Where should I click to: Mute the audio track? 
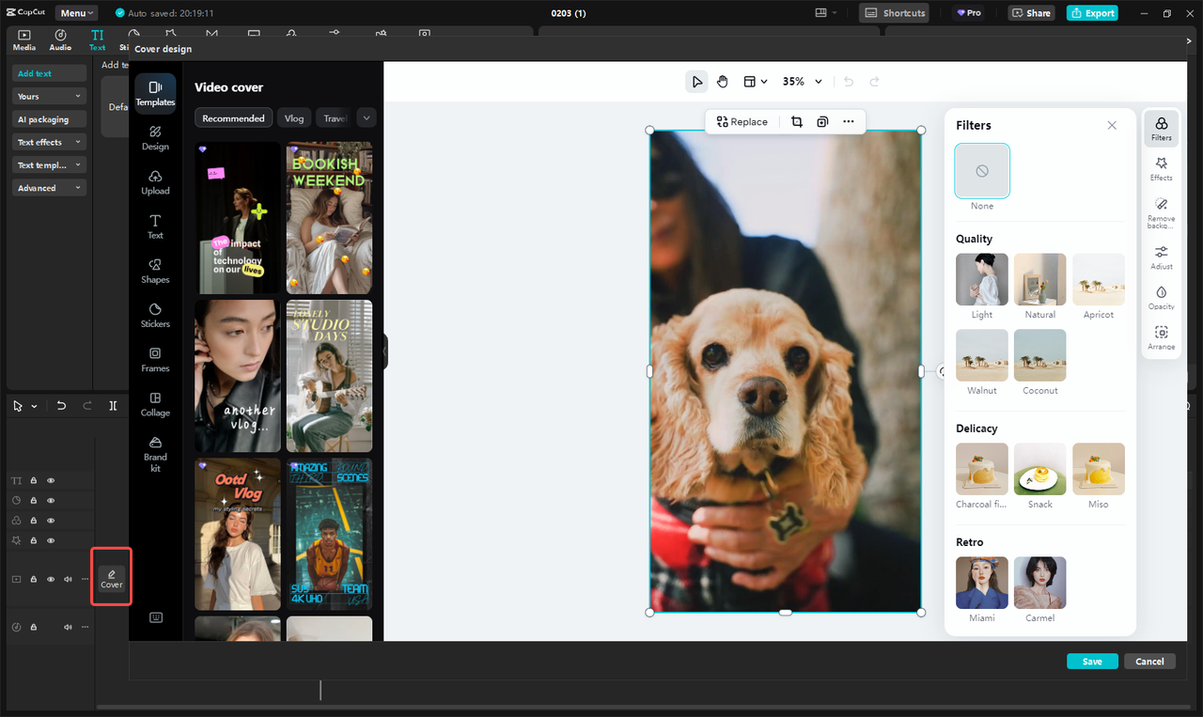click(x=67, y=627)
